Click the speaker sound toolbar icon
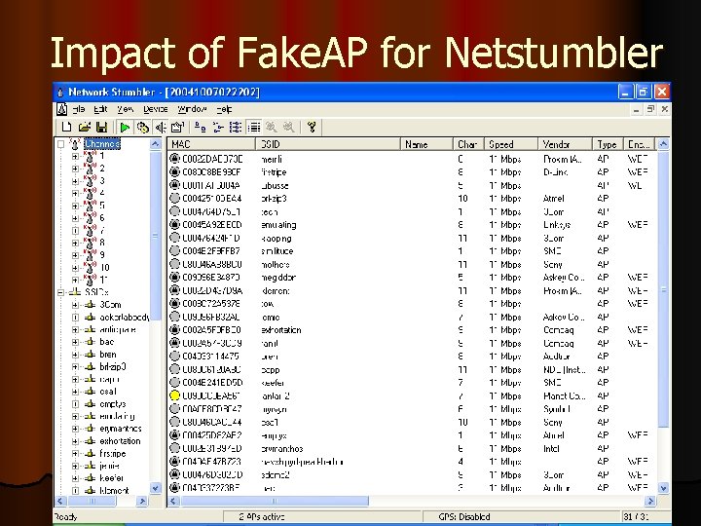The width and height of the screenshot is (701, 526). (x=161, y=128)
